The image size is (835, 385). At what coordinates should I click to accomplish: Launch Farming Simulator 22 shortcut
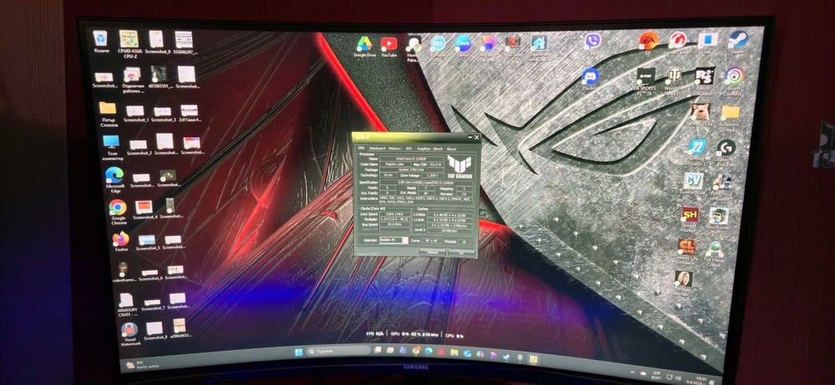coord(696,152)
